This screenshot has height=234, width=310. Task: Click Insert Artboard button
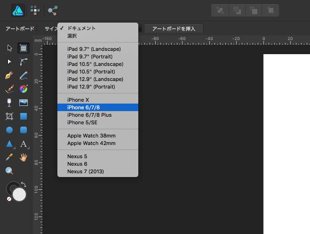click(174, 29)
